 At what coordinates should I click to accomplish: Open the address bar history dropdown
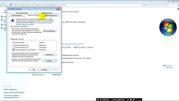[142, 5]
